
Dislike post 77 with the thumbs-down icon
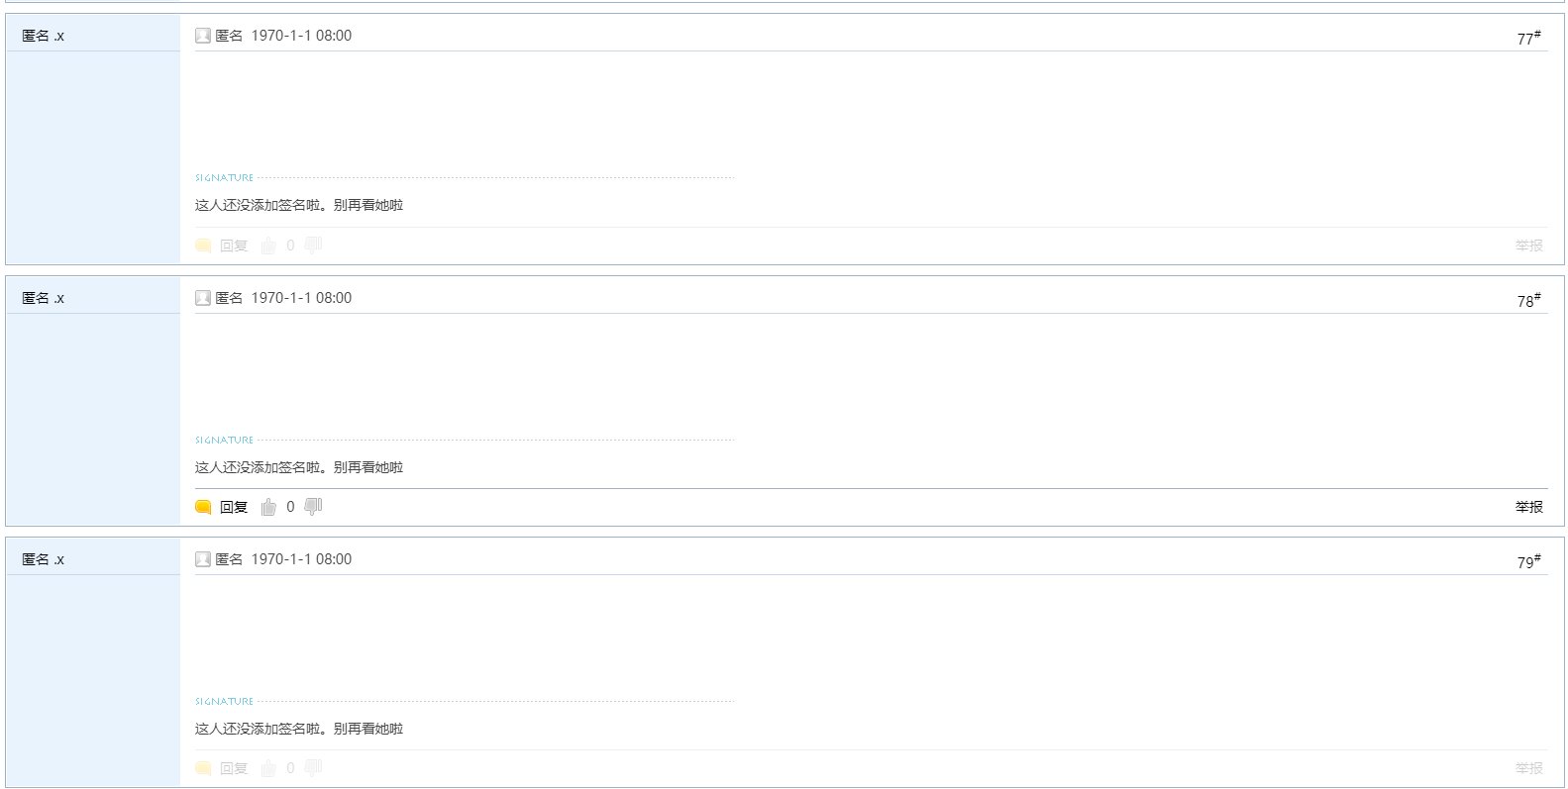tap(313, 246)
